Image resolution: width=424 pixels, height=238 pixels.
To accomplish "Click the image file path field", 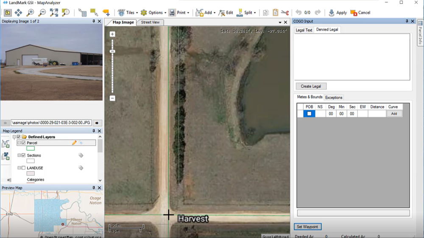I will click(x=51, y=123).
